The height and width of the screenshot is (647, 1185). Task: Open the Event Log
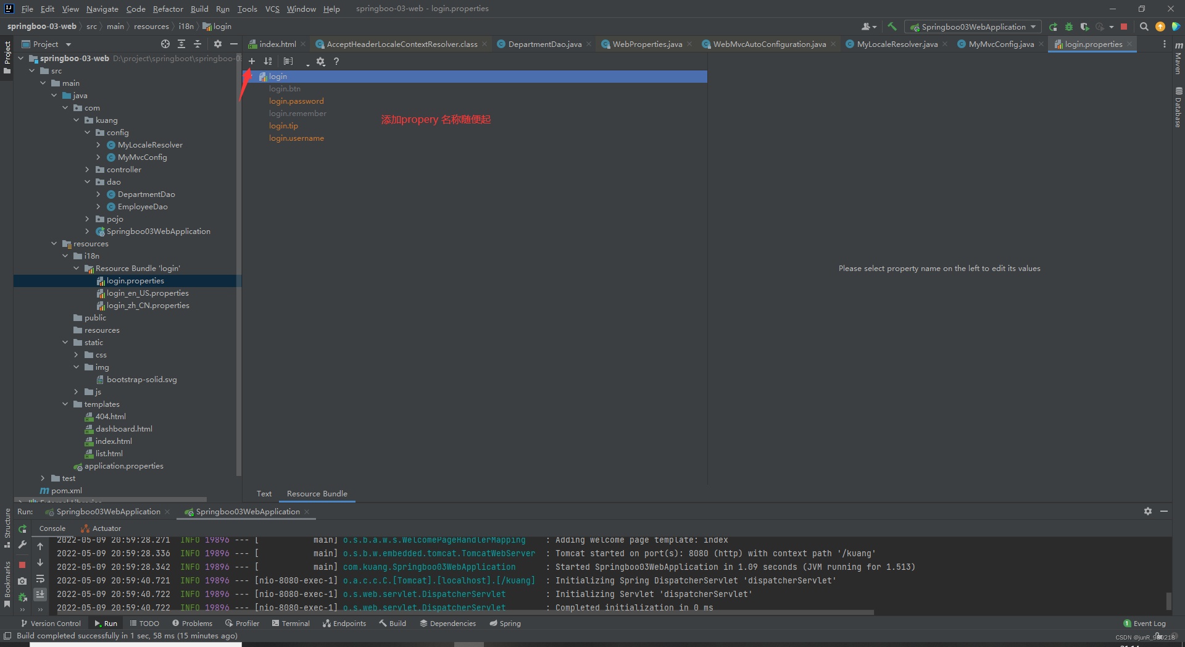[x=1144, y=624]
